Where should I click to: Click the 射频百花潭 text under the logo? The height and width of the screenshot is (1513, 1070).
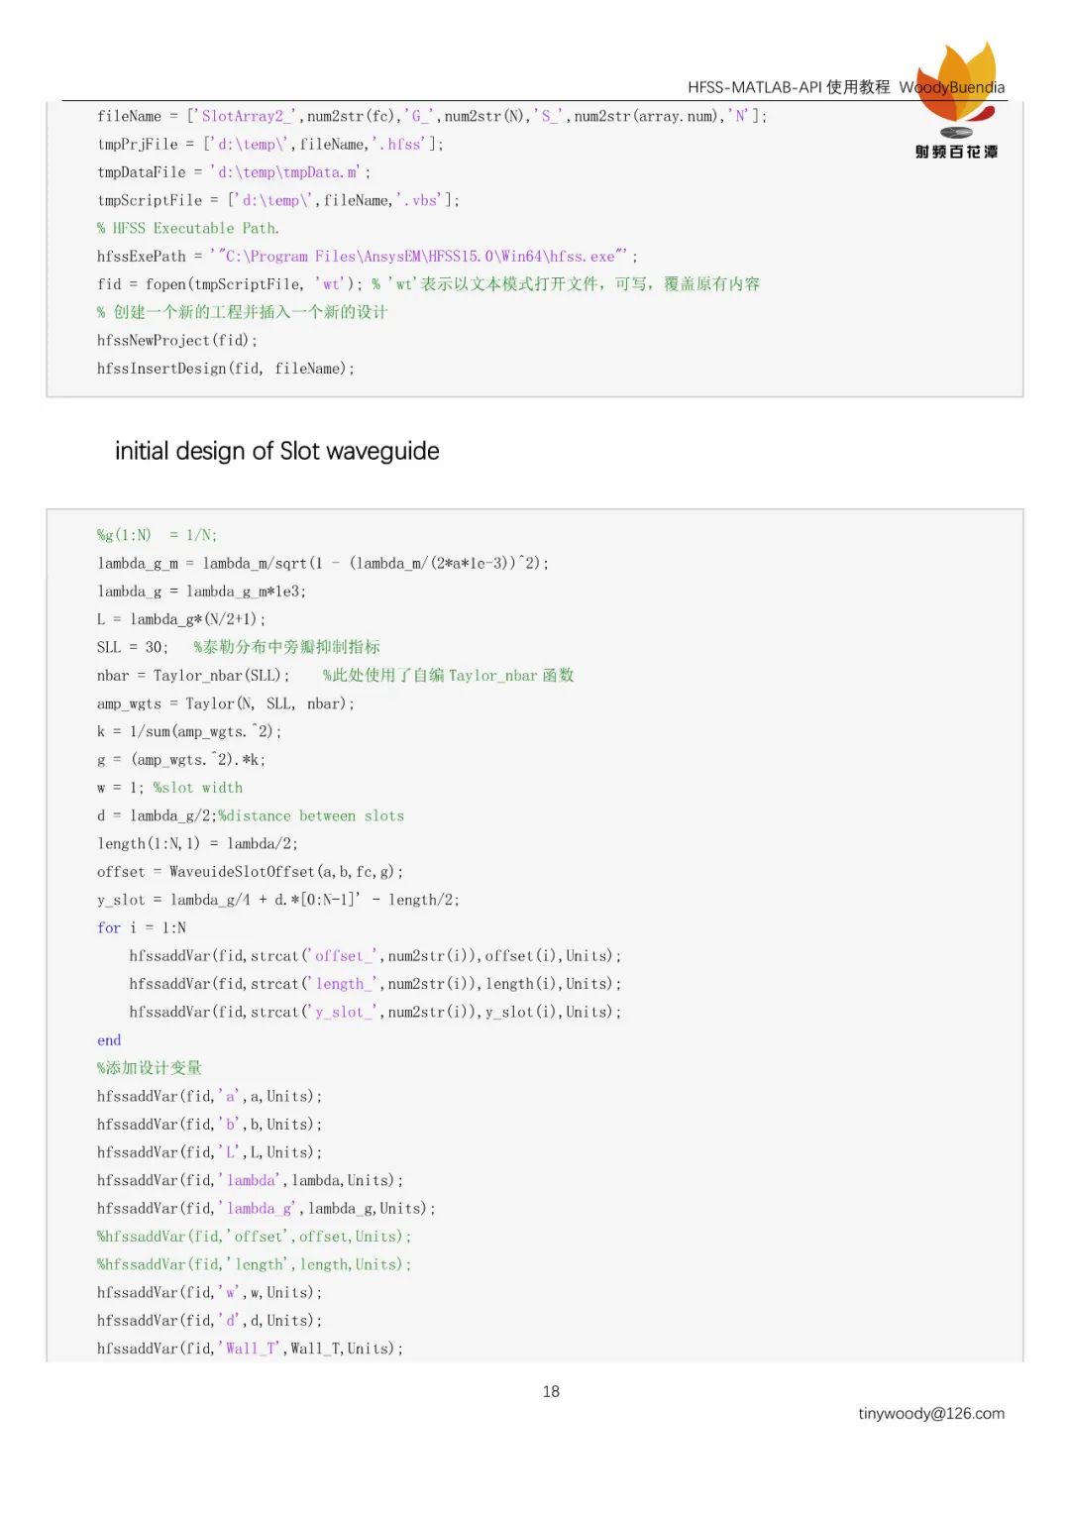tap(956, 152)
